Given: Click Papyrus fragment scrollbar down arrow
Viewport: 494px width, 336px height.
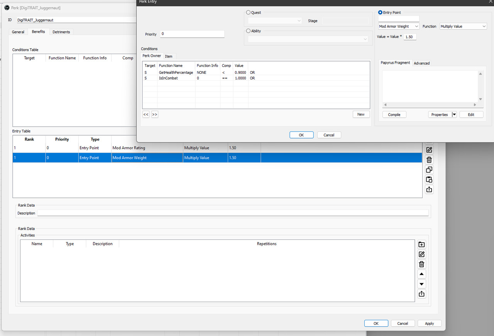Looking at the screenshot, I should [x=480, y=99].
